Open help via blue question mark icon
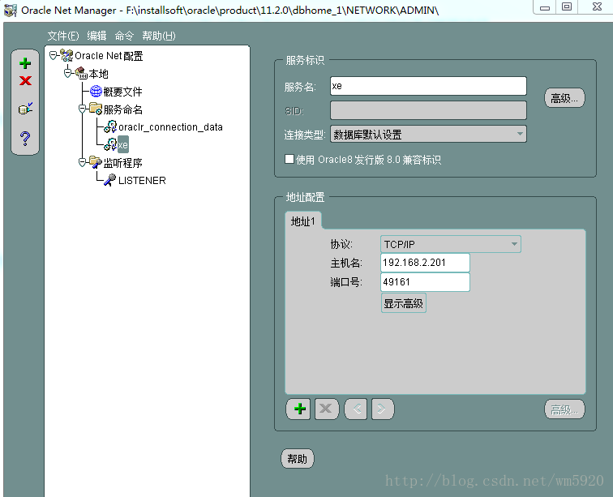 coord(25,138)
